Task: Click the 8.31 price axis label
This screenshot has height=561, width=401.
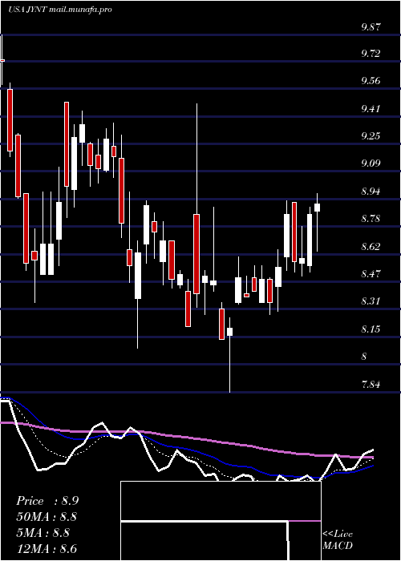Action: pos(371,301)
